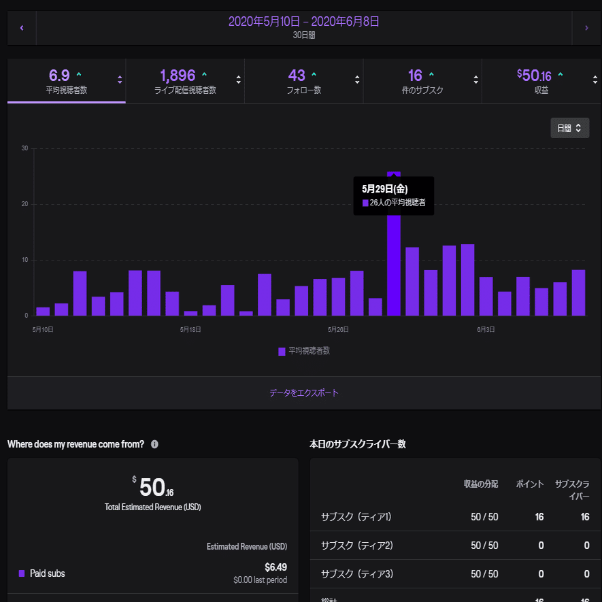Viewport: 602px width, 602px height.
Task: Click the ティア1 収益の分配 value 50 / 50
Action: click(x=484, y=517)
